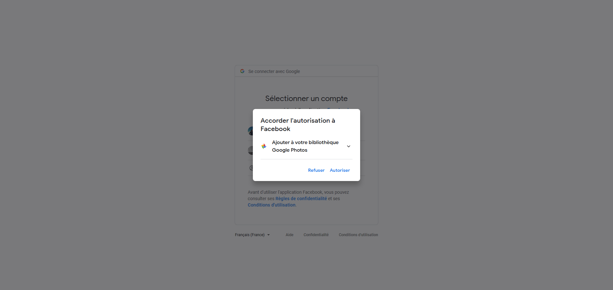Image resolution: width=613 pixels, height=290 pixels.
Task: Open the Aide footer link
Action: 290,235
